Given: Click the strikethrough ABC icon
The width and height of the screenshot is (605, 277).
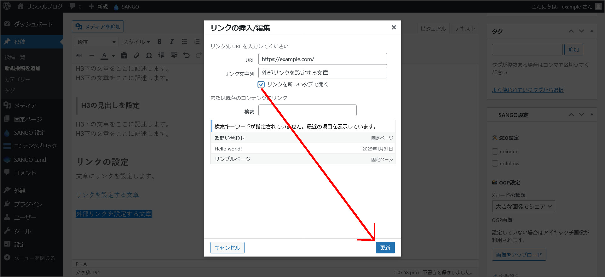Looking at the screenshot, I should (x=79, y=55).
